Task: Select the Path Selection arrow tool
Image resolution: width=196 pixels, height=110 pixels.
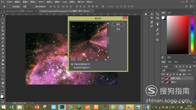Action: (x=3, y=76)
